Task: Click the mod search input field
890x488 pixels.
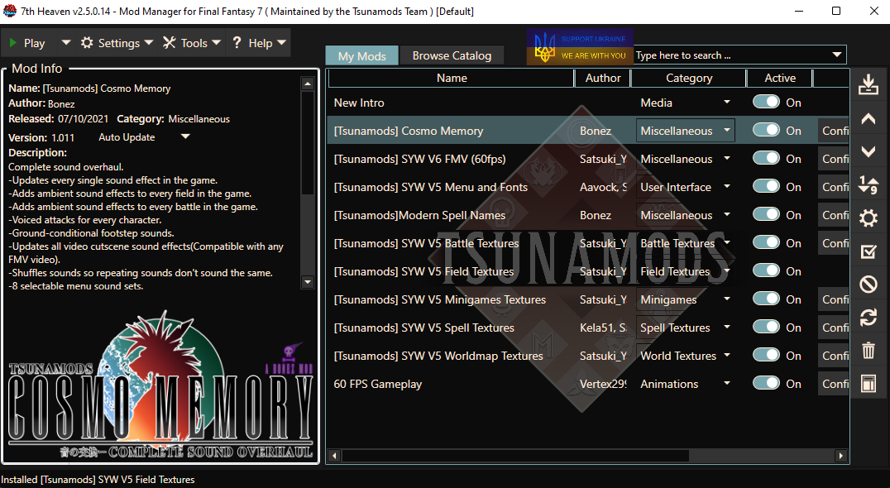Action: click(731, 55)
